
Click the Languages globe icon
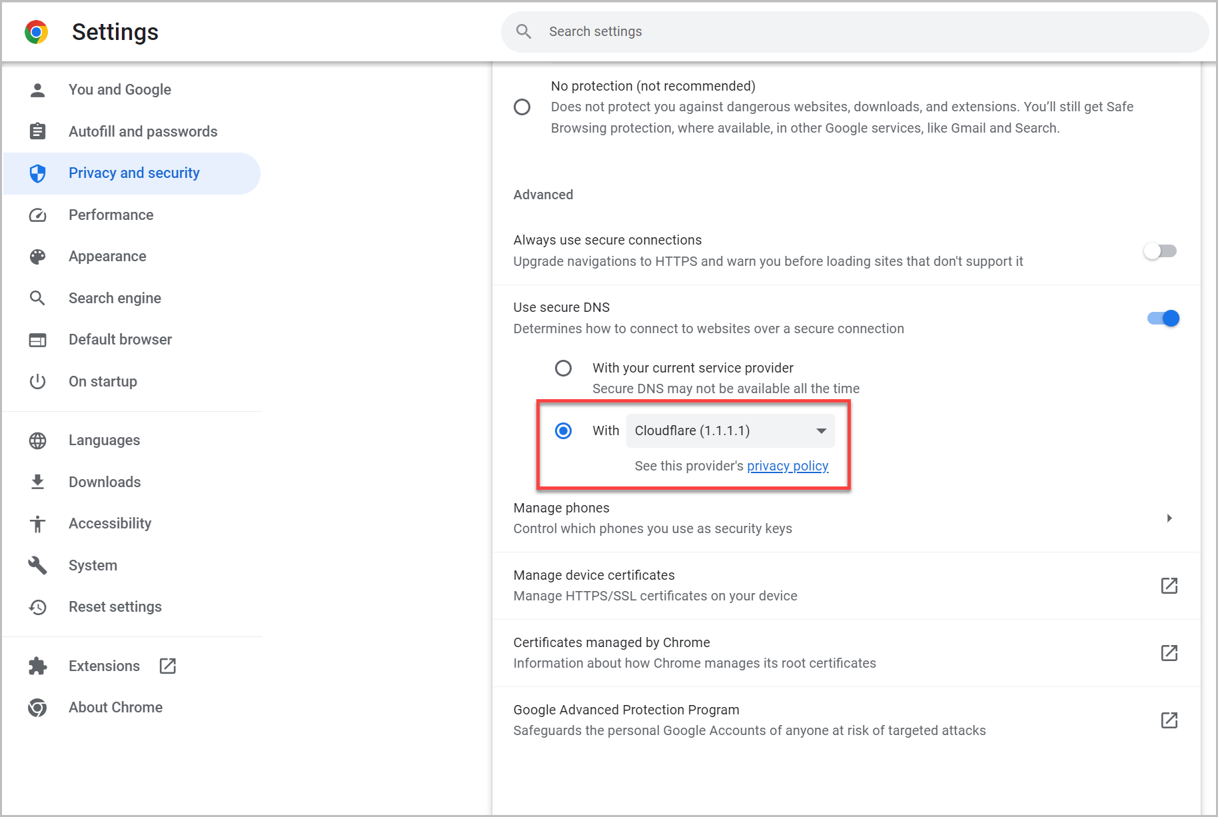coord(38,440)
